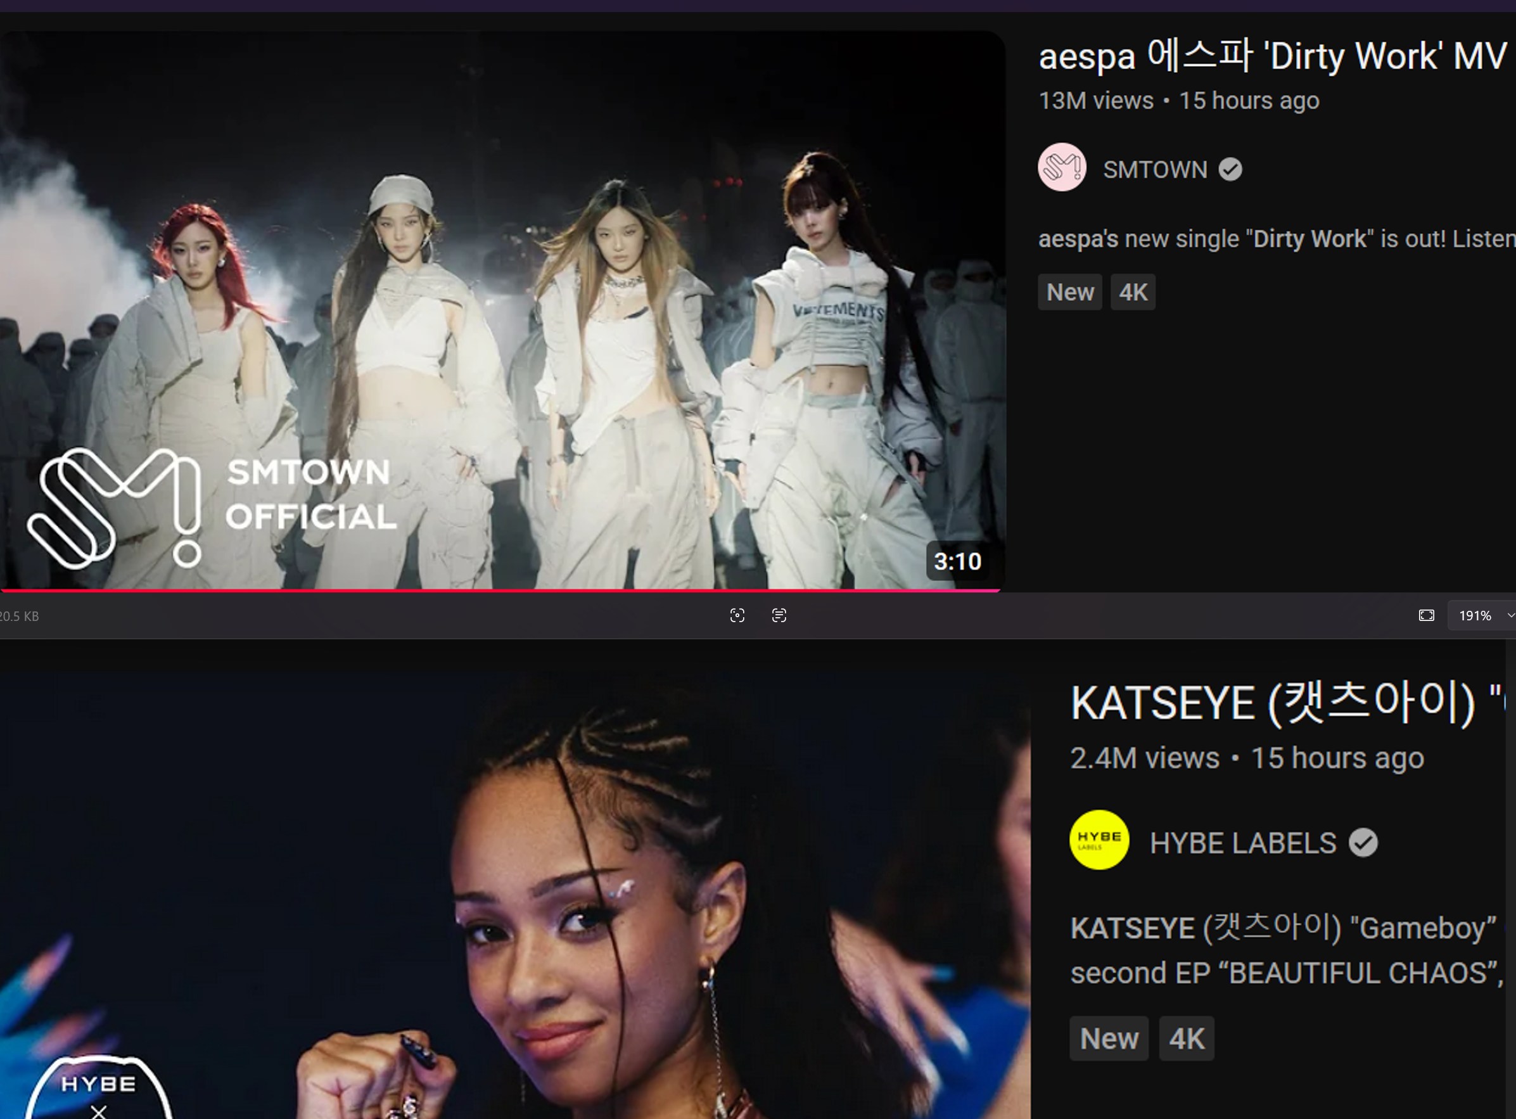The image size is (1516, 1119).
Task: Click the '2.4M views • 15 hours ago' text
Action: (1247, 757)
